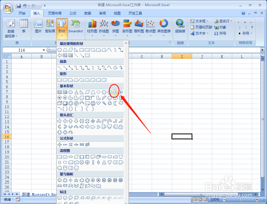Screen dimensions: 267x204
Task: Save the workbook from quick access toolbar
Action: (x=19, y=6)
